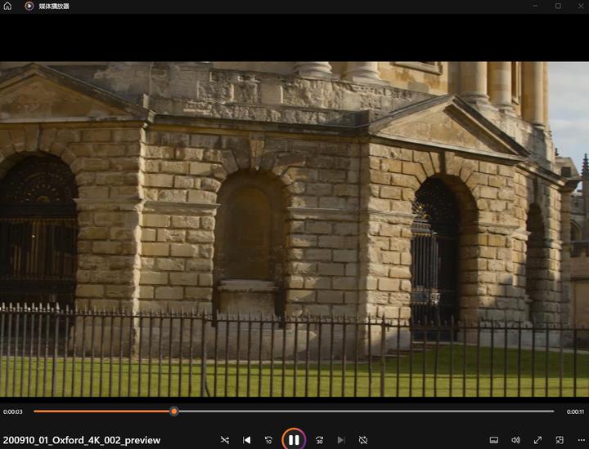
Task: Enter full screen mode
Action: click(x=537, y=440)
